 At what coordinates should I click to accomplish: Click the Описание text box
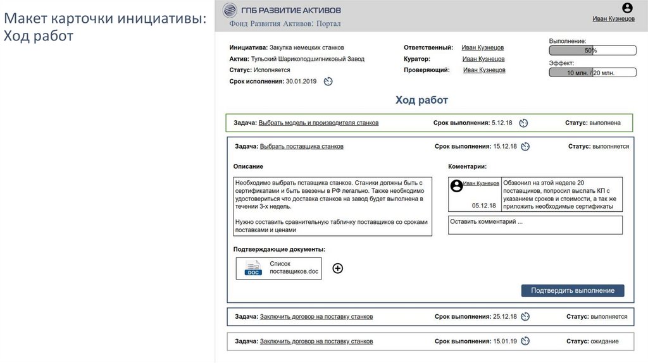coord(333,207)
